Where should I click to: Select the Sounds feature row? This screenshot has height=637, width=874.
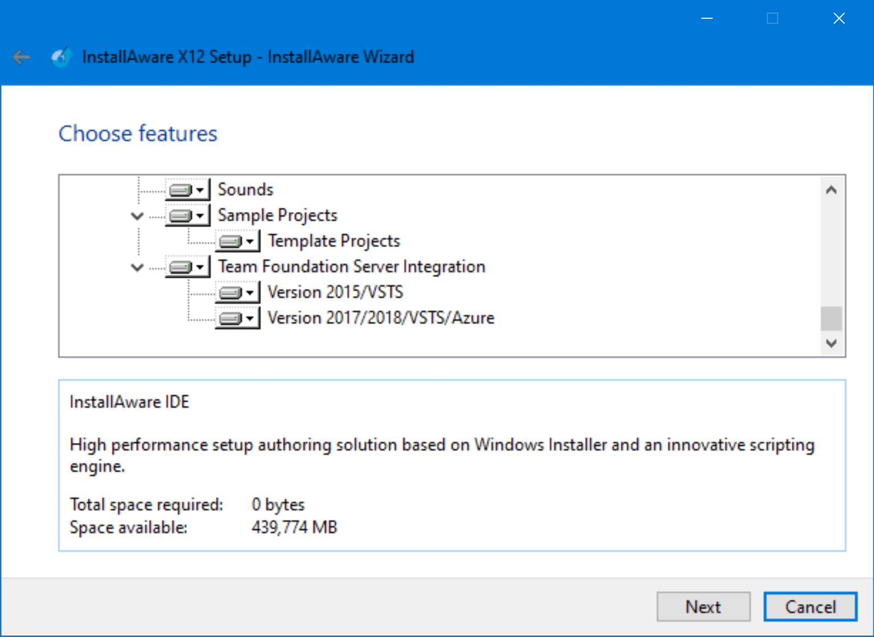(246, 189)
